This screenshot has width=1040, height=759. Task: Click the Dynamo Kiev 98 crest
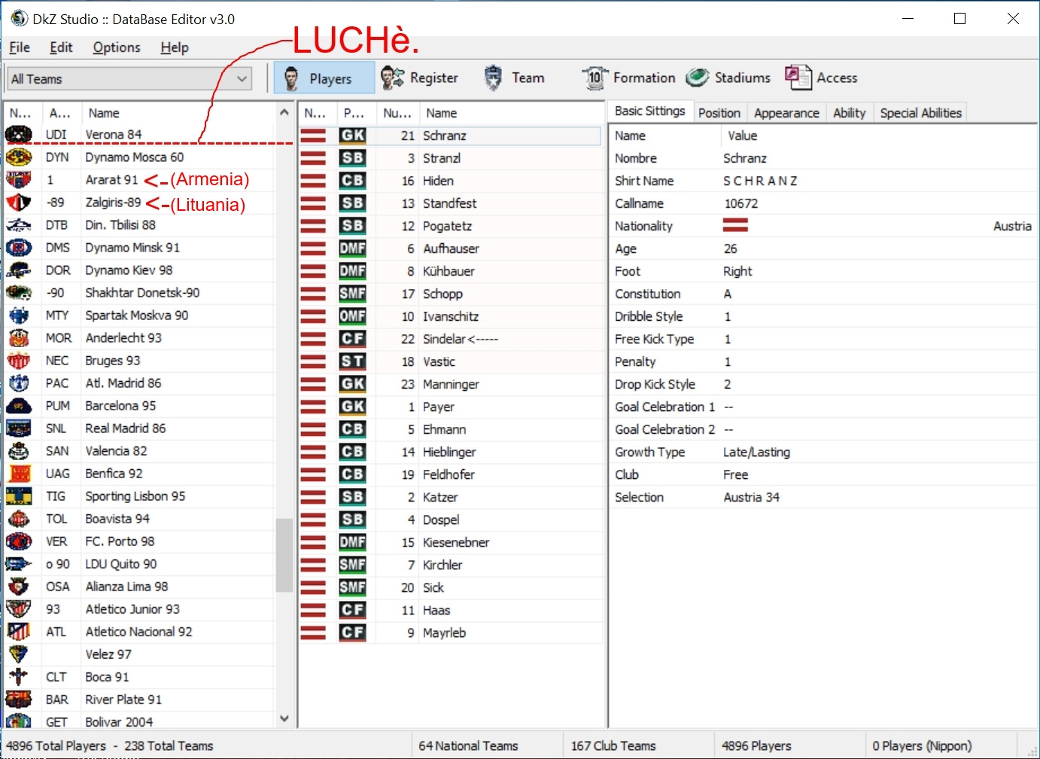[x=19, y=270]
